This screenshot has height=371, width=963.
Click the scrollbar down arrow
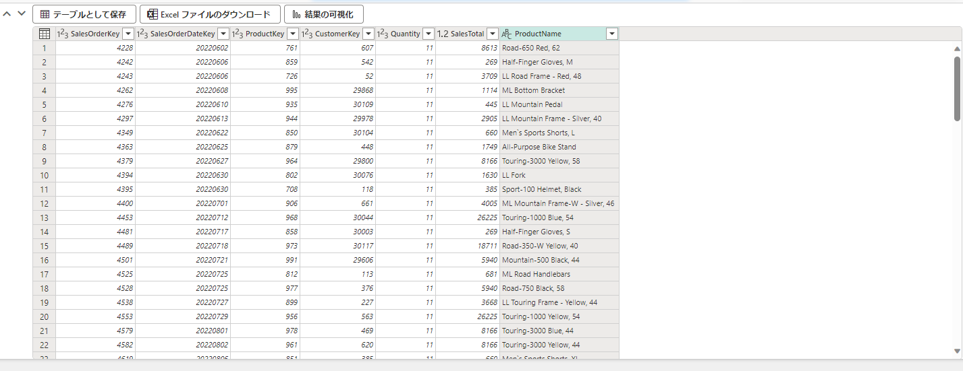pyautogui.click(x=957, y=351)
